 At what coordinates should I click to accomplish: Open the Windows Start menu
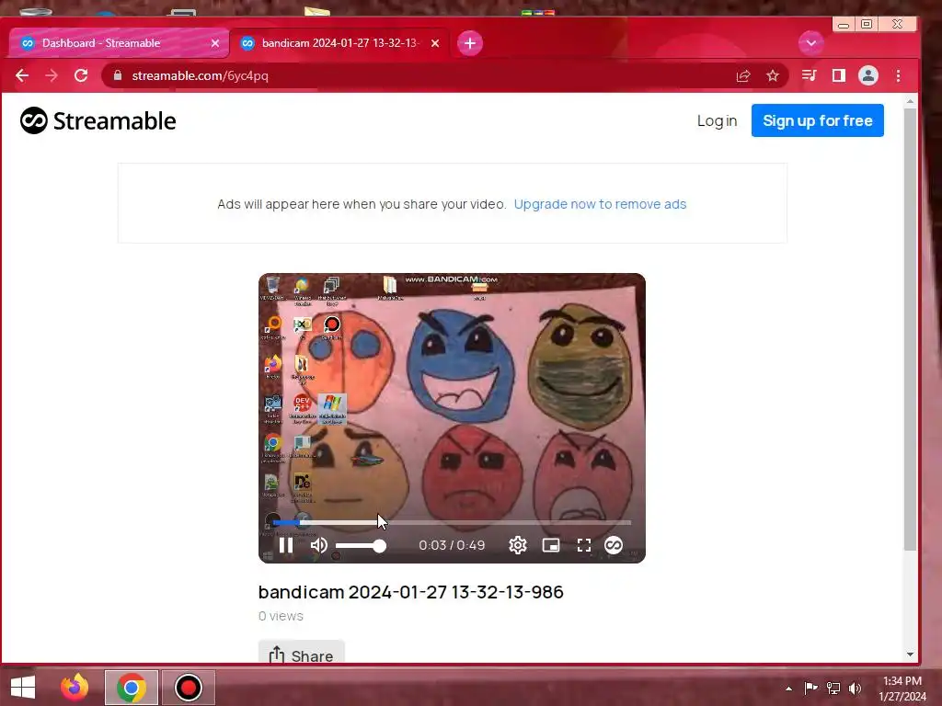[23, 688]
